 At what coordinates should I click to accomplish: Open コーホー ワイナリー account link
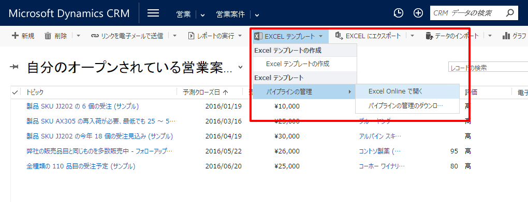[382, 166]
